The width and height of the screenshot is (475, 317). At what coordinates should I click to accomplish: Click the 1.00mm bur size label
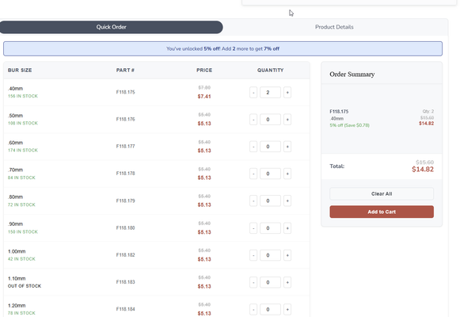tap(17, 251)
